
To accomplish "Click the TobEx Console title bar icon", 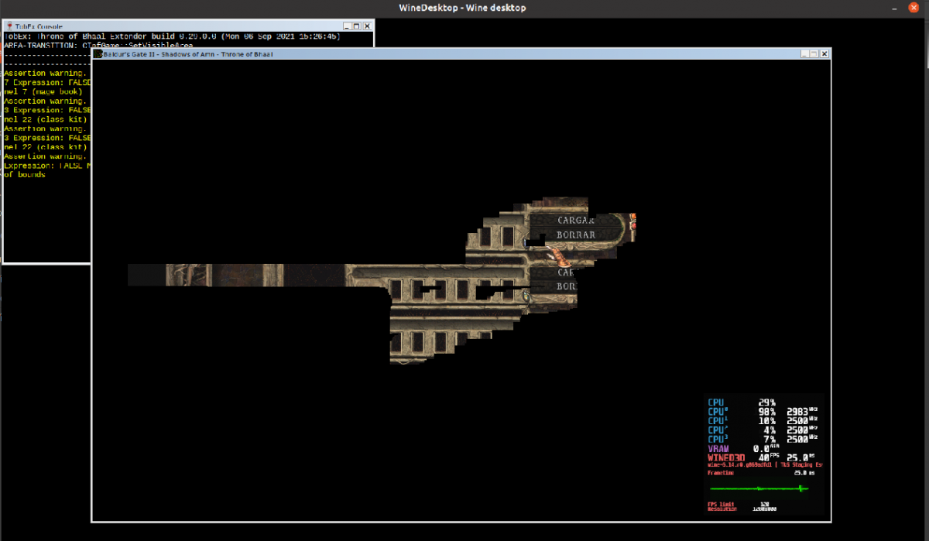I will 9,26.
